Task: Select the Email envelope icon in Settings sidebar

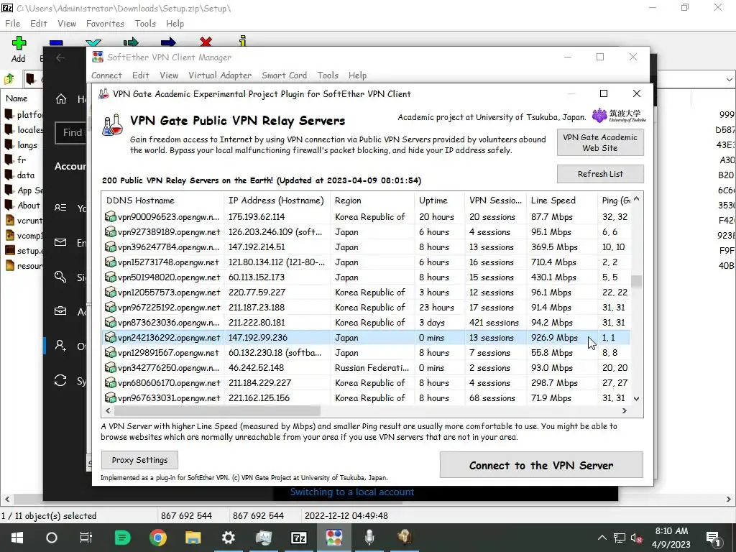Action: coord(60,242)
